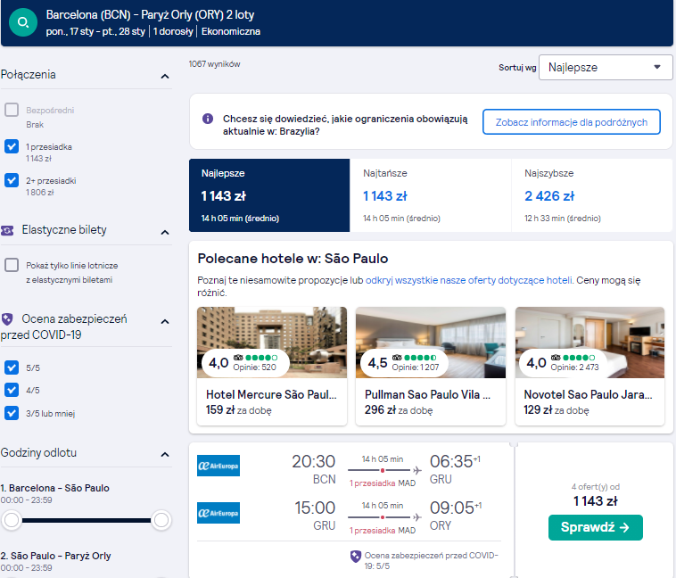The height and width of the screenshot is (578, 676).
Task: Click the COVID-19 shield icon in the sidebar
Action: pyautogui.click(x=7, y=319)
